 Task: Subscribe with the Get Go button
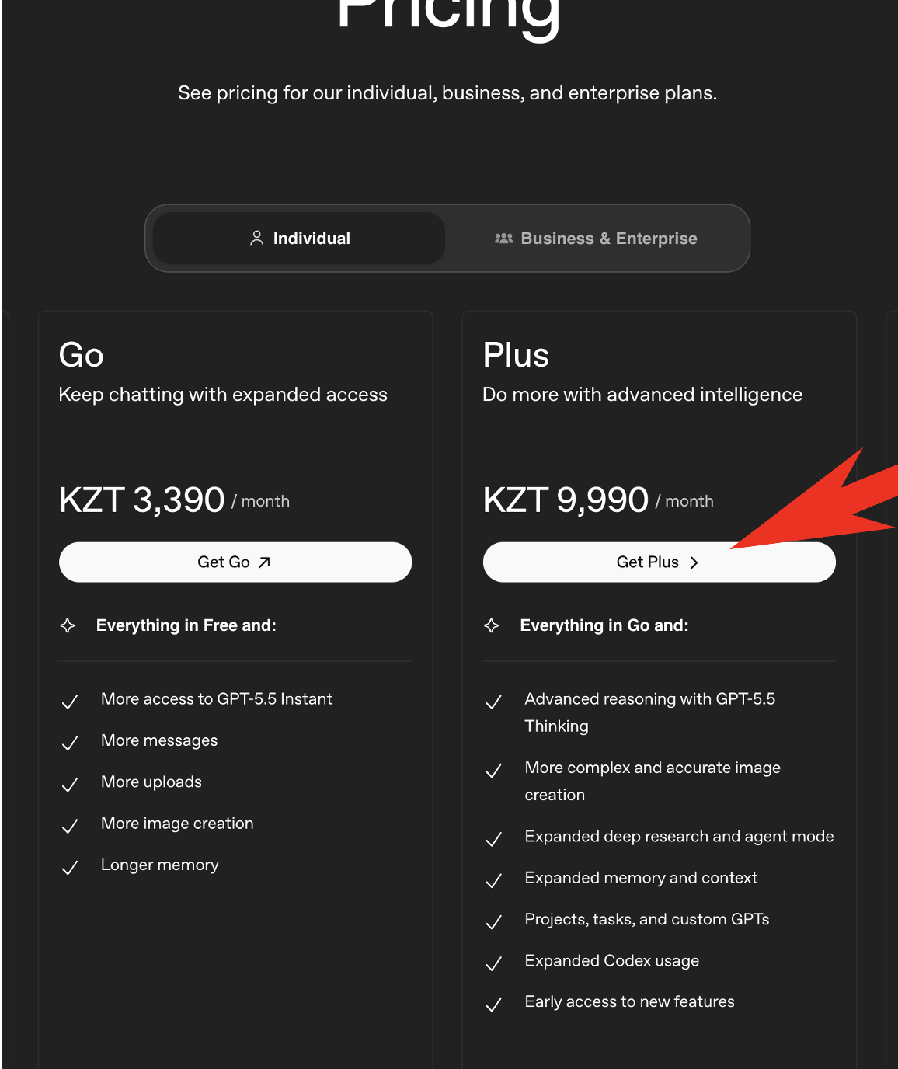235,562
